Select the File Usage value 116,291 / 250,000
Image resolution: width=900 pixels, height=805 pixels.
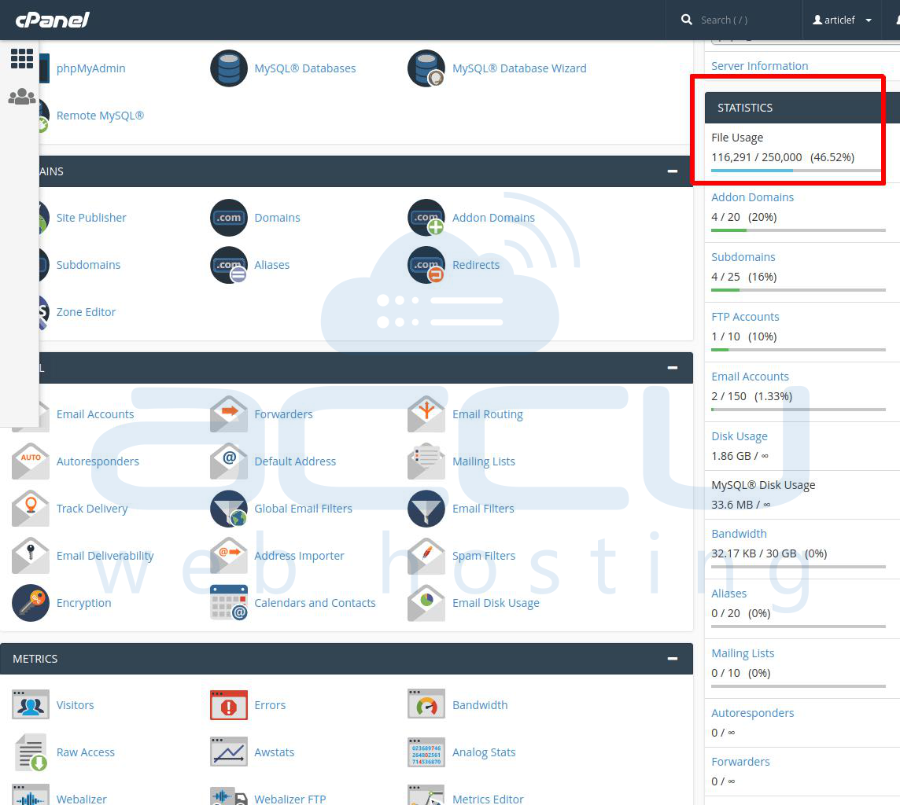click(757, 157)
